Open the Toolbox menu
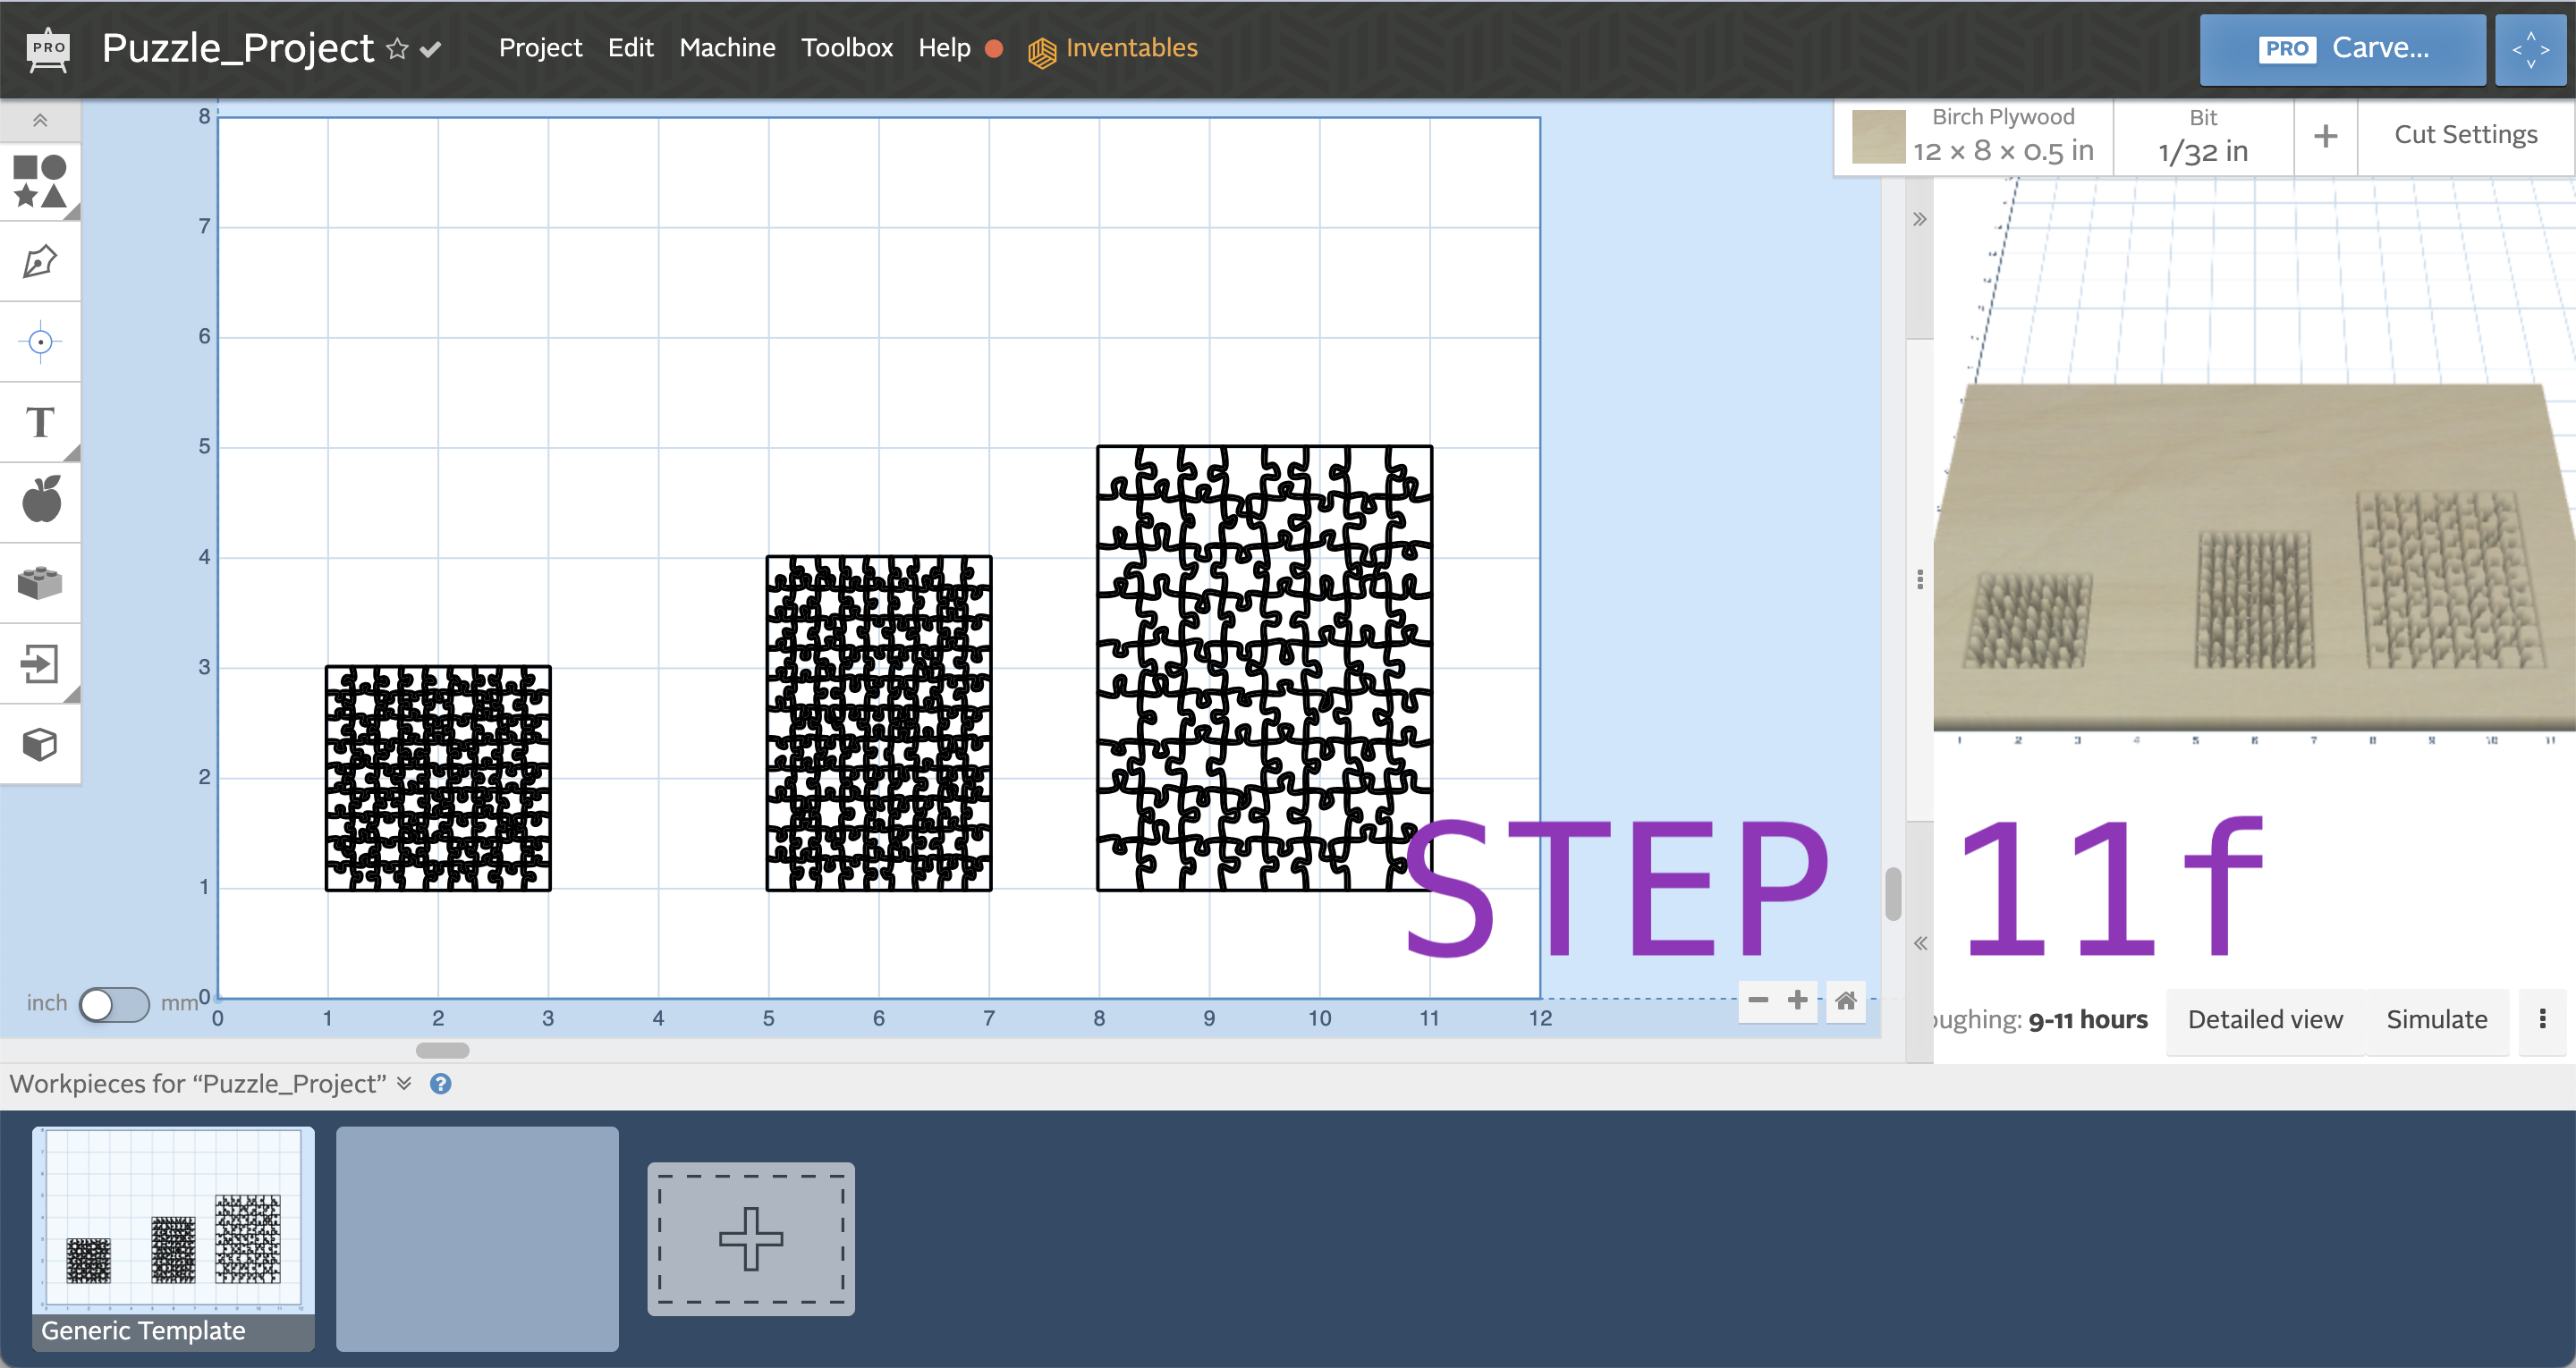Image resolution: width=2576 pixels, height=1368 pixels. point(846,48)
